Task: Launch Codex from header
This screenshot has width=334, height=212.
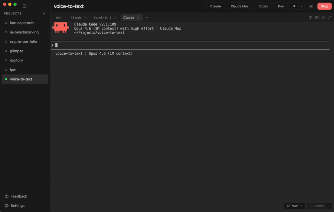Action: [x=263, y=6]
